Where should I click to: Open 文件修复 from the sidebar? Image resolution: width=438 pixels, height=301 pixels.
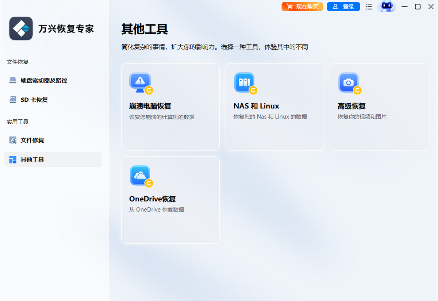point(32,140)
